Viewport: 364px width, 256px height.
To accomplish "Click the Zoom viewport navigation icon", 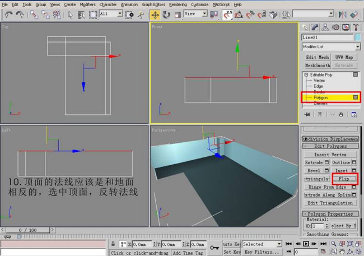I will pyautogui.click(x=333, y=244).
